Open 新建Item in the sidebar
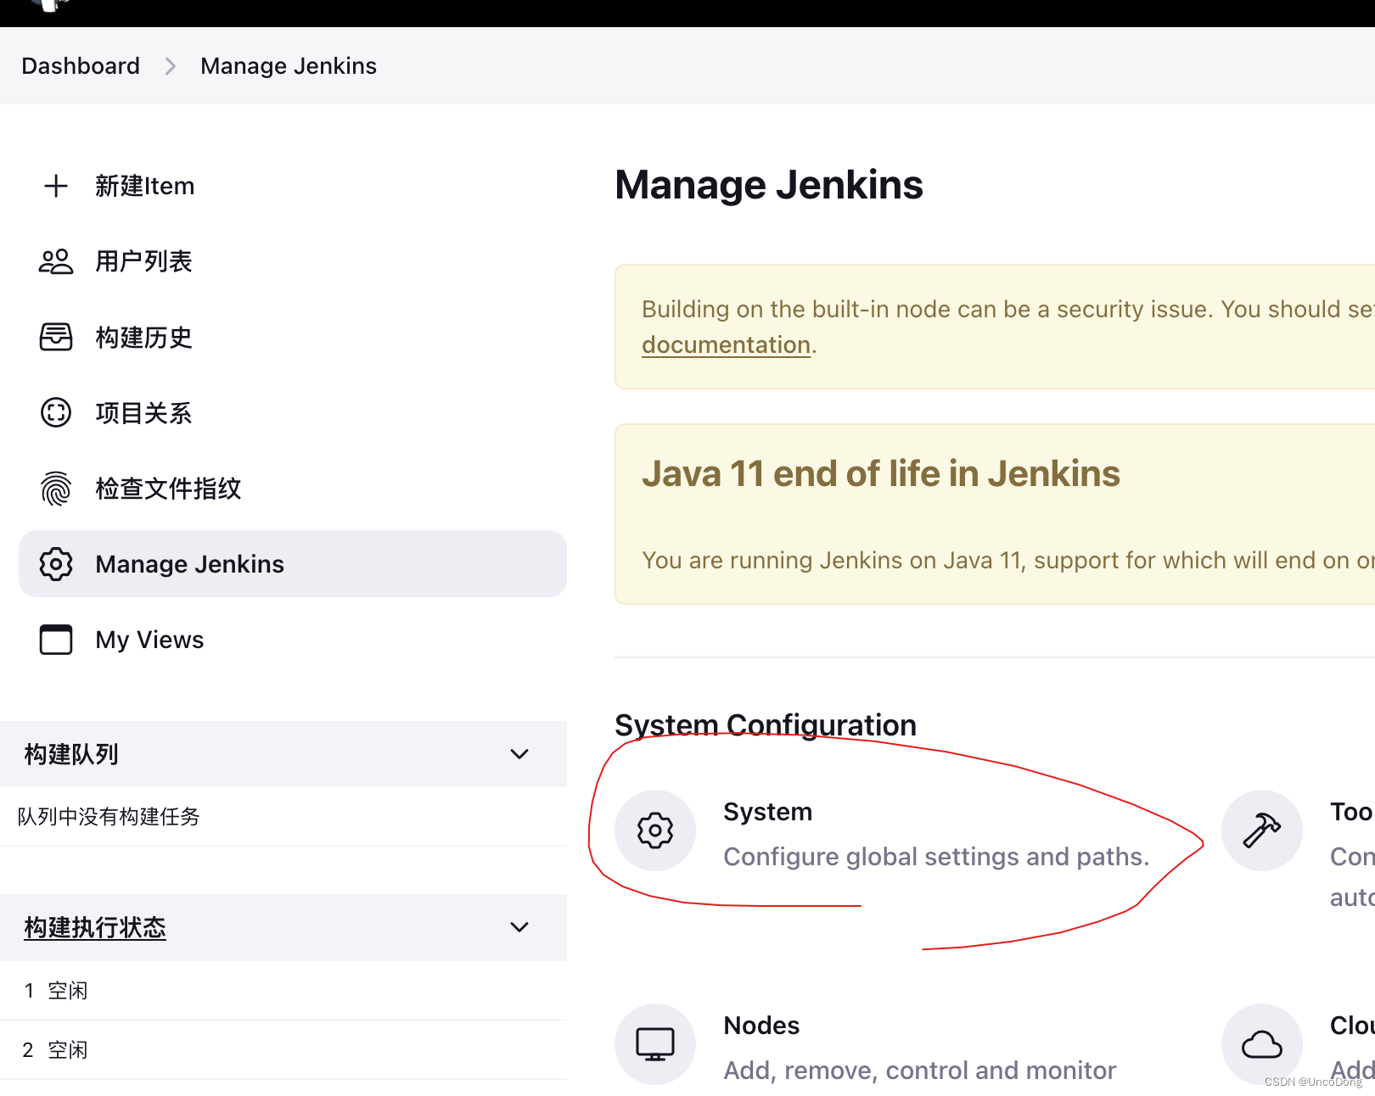 click(x=292, y=186)
